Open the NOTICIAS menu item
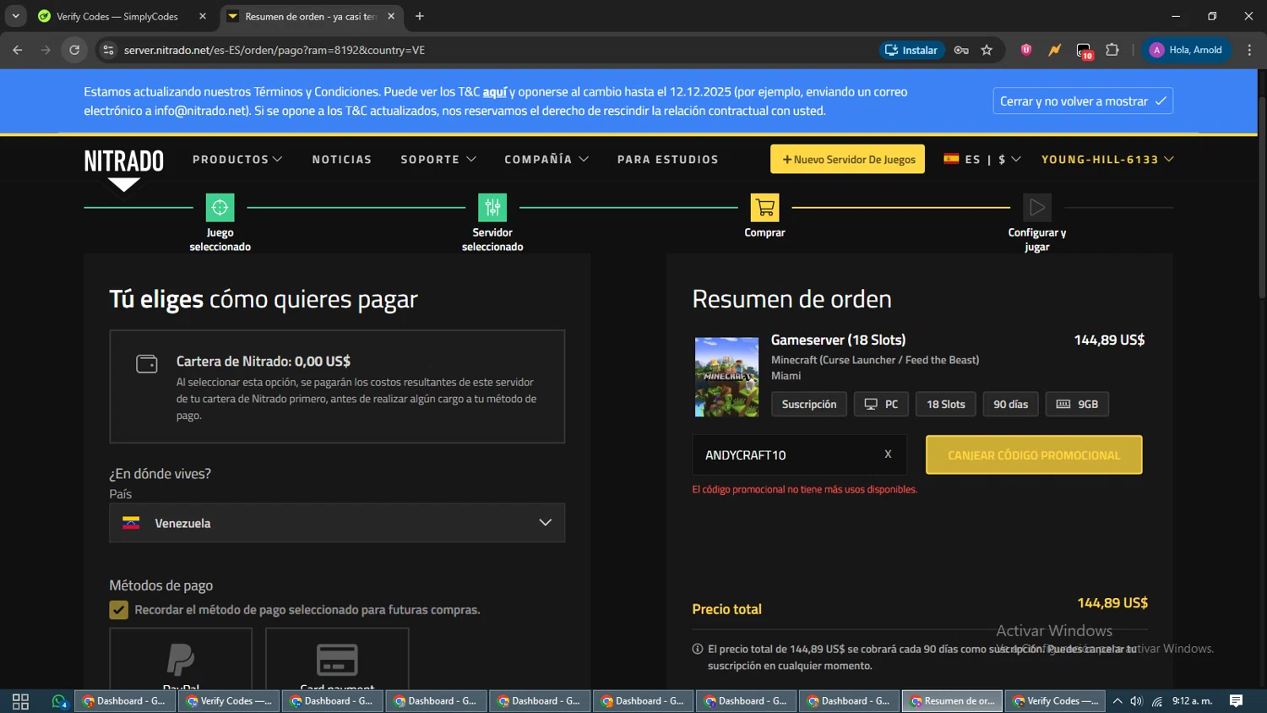Screen dimensions: 1267x713 coord(342,159)
